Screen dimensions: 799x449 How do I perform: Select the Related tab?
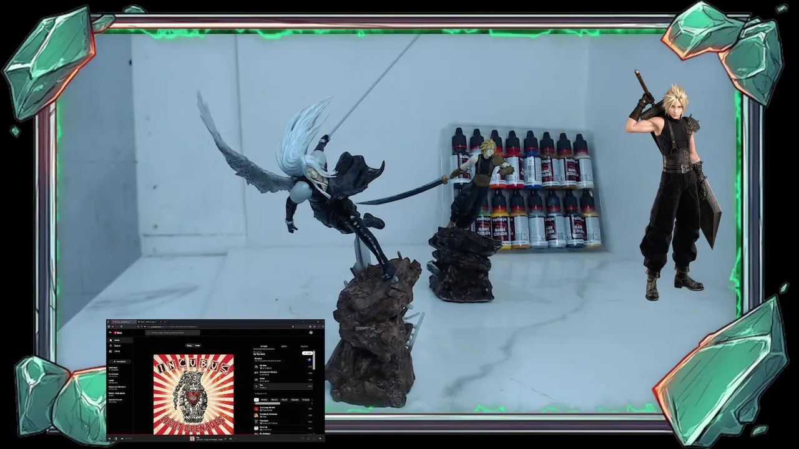tap(304, 346)
